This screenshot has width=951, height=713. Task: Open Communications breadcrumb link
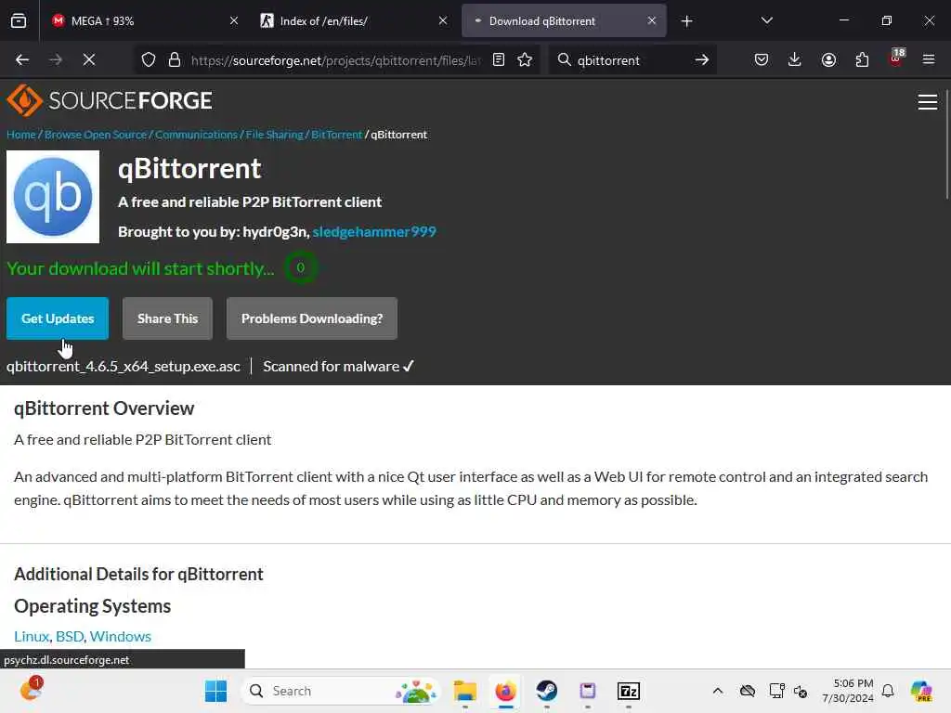[197, 135]
